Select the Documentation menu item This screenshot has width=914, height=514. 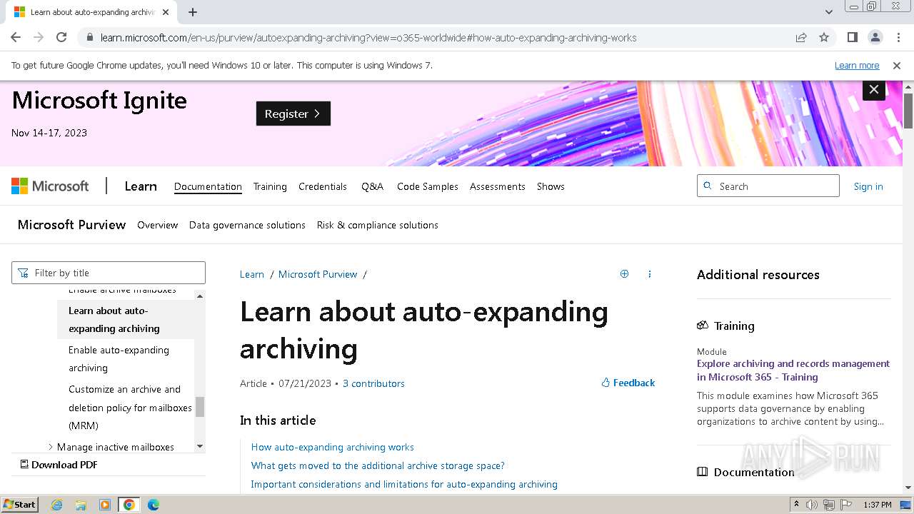point(208,186)
